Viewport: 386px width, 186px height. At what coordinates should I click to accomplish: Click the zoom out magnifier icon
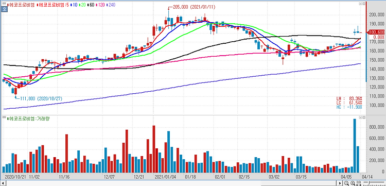pos(346,183)
